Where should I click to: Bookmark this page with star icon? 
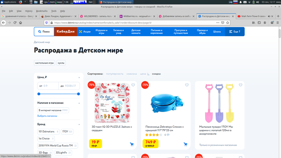pos(228,23)
